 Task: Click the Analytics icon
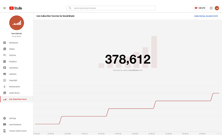(x=5, y=62)
